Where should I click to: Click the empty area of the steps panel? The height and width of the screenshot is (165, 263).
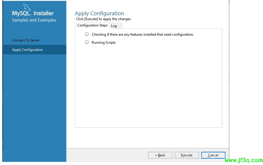(x=149, y=86)
